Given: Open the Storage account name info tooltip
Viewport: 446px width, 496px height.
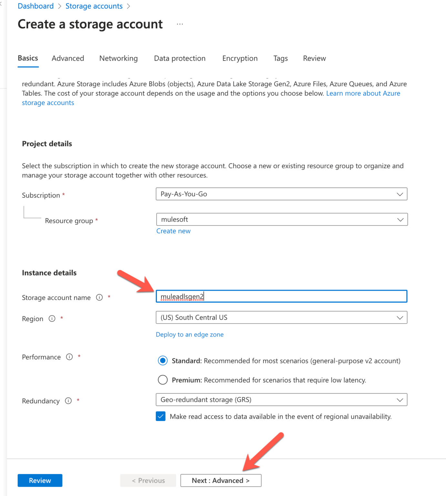Looking at the screenshot, I should [x=99, y=298].
